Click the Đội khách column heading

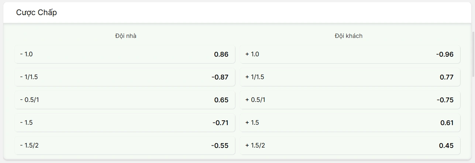pyautogui.click(x=348, y=36)
